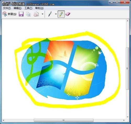Viewport: 131px width, 124px height.
Task: Click the 新建(N) button label
Action: pos(12,14)
